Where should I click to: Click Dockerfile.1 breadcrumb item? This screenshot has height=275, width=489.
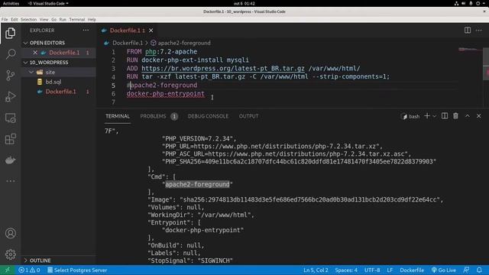128,43
